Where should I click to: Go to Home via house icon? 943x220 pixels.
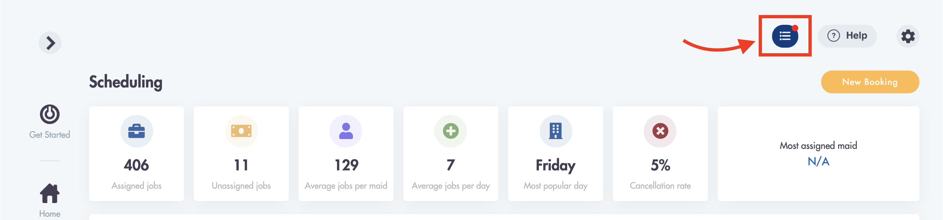(x=50, y=193)
